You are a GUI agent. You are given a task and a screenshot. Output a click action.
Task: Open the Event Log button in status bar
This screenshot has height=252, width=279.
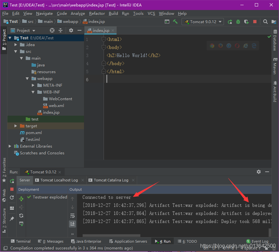pyautogui.click(x=257, y=241)
